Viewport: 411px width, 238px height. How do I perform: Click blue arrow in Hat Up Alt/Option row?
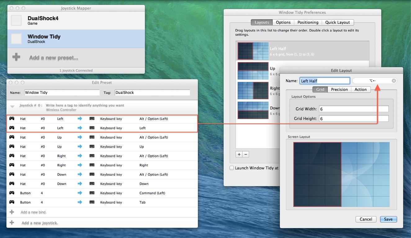tap(80, 137)
